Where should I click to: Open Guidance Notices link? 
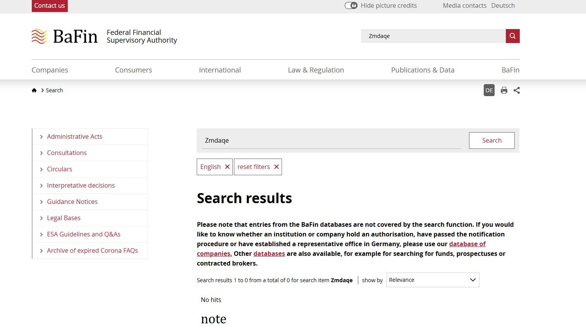pos(72,202)
